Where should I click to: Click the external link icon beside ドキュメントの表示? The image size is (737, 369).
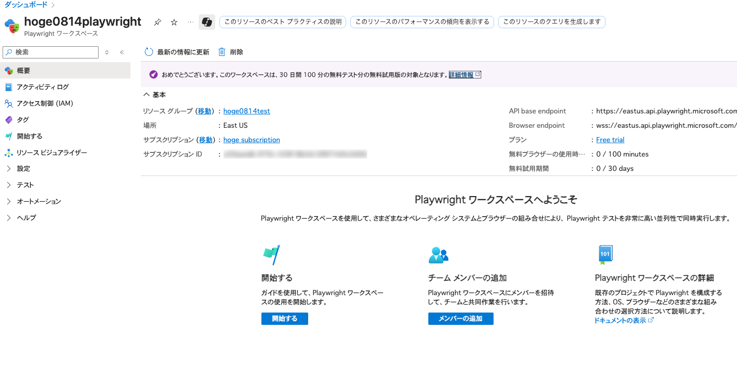pos(651,320)
